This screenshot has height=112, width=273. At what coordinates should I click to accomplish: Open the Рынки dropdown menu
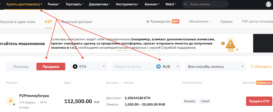[54, 4]
